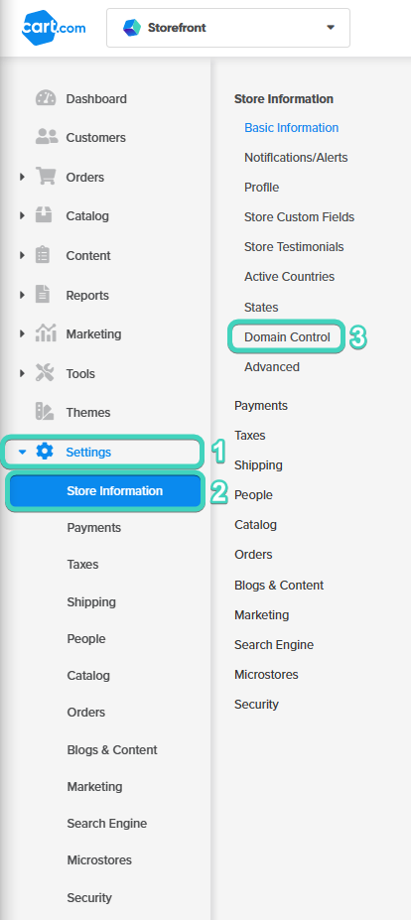Click the Reports document icon
Screen dimensions: 411x920
coord(43,295)
